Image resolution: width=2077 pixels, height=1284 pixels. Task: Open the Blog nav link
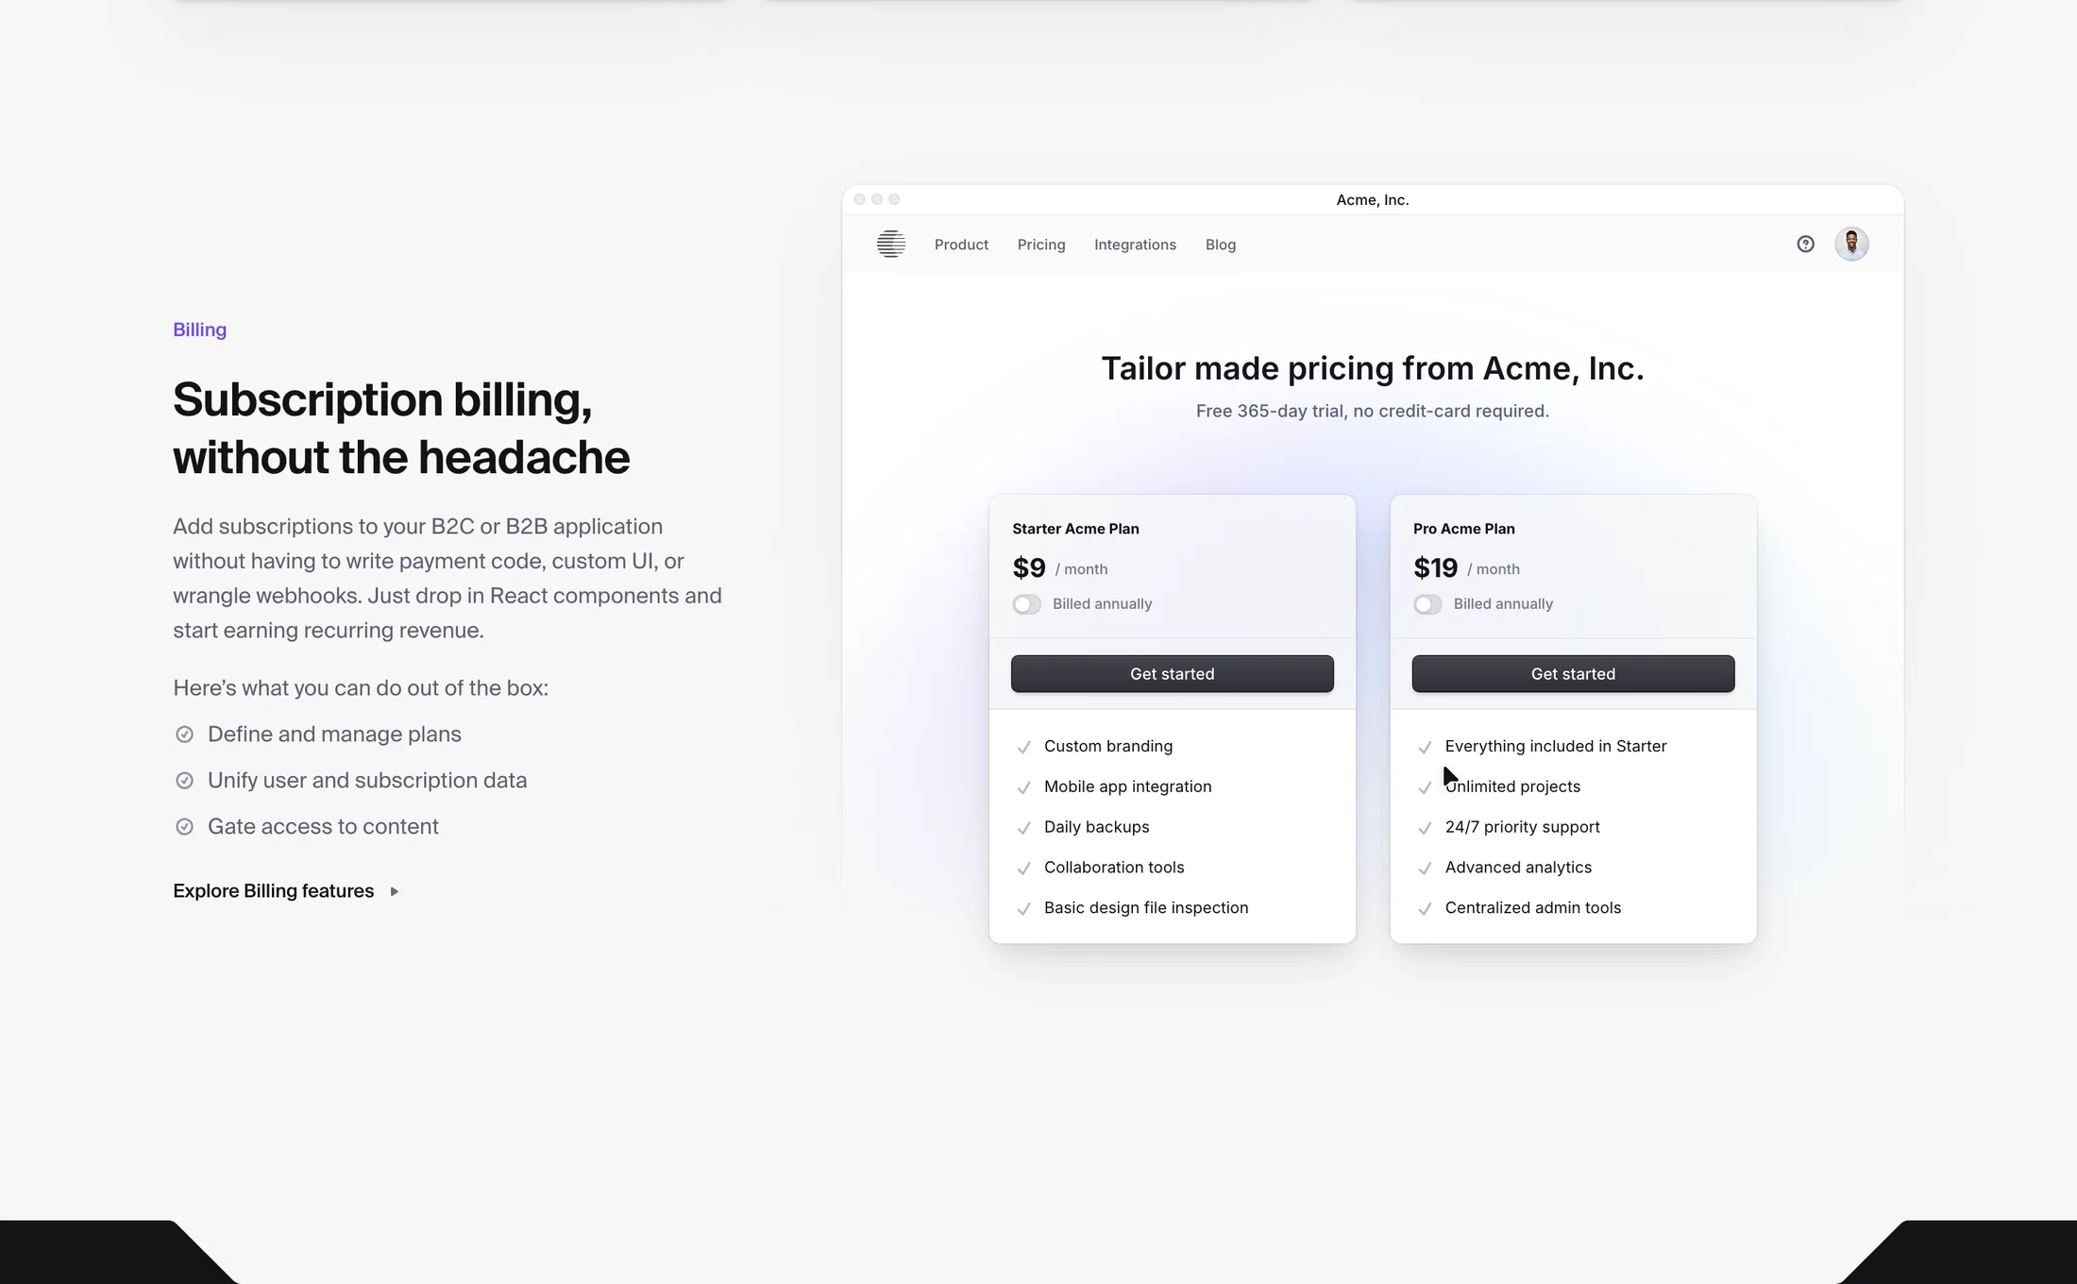pyautogui.click(x=1221, y=245)
